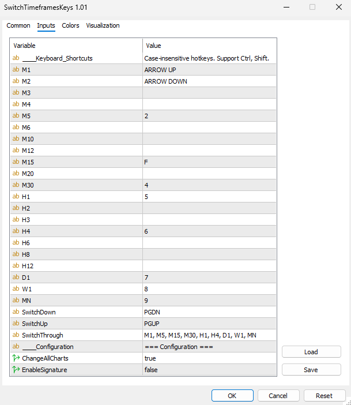Click the 'ab' icon next to SwitchDown

click(x=16, y=312)
